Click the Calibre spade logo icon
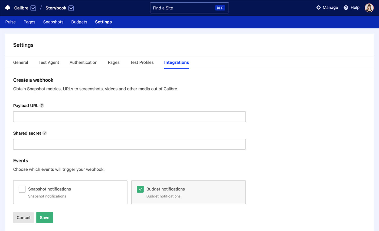 tap(8, 8)
